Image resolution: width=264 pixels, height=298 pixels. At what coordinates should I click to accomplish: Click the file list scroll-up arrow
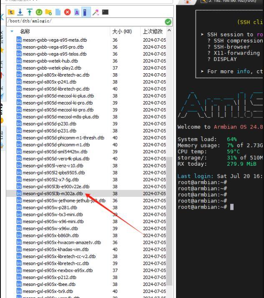point(169,30)
